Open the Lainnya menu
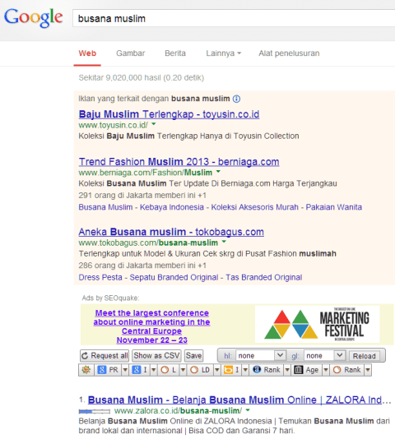The image size is (395, 439). [x=224, y=53]
